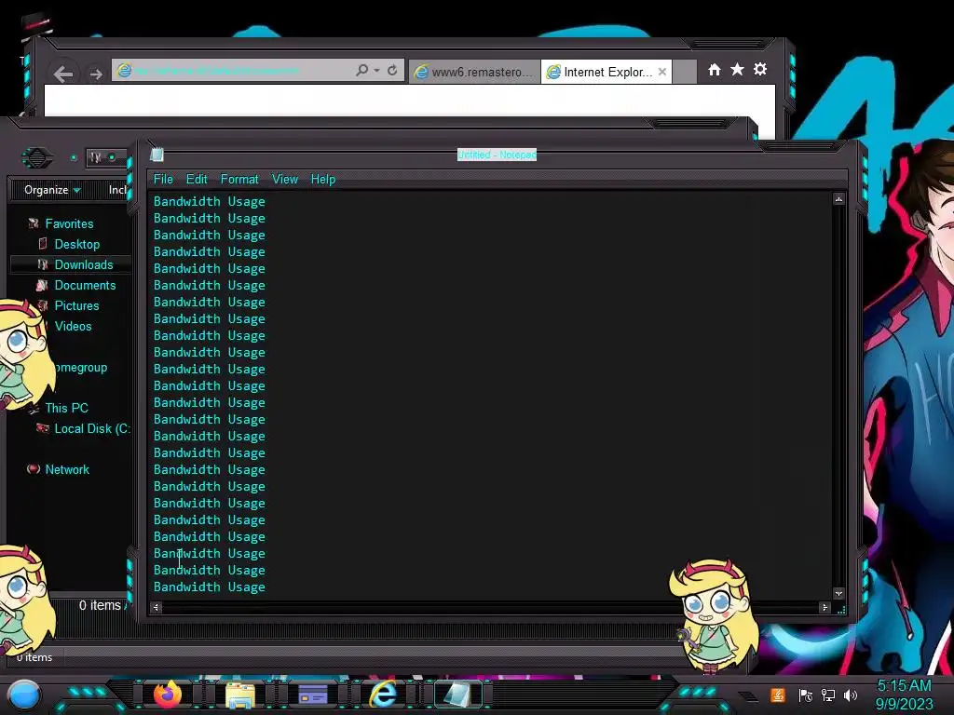This screenshot has height=715, width=954.
Task: Select Favorites in Explorer navigation pane
Action: (x=69, y=223)
